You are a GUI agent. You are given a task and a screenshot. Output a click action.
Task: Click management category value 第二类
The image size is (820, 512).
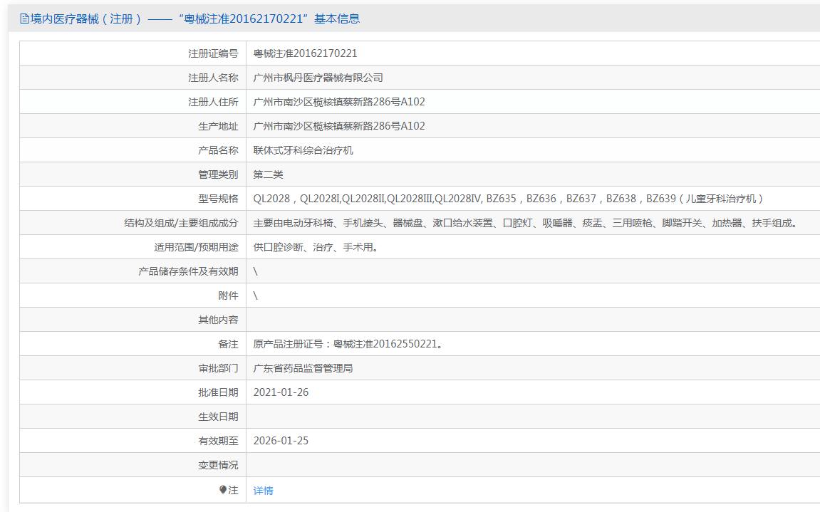point(268,174)
